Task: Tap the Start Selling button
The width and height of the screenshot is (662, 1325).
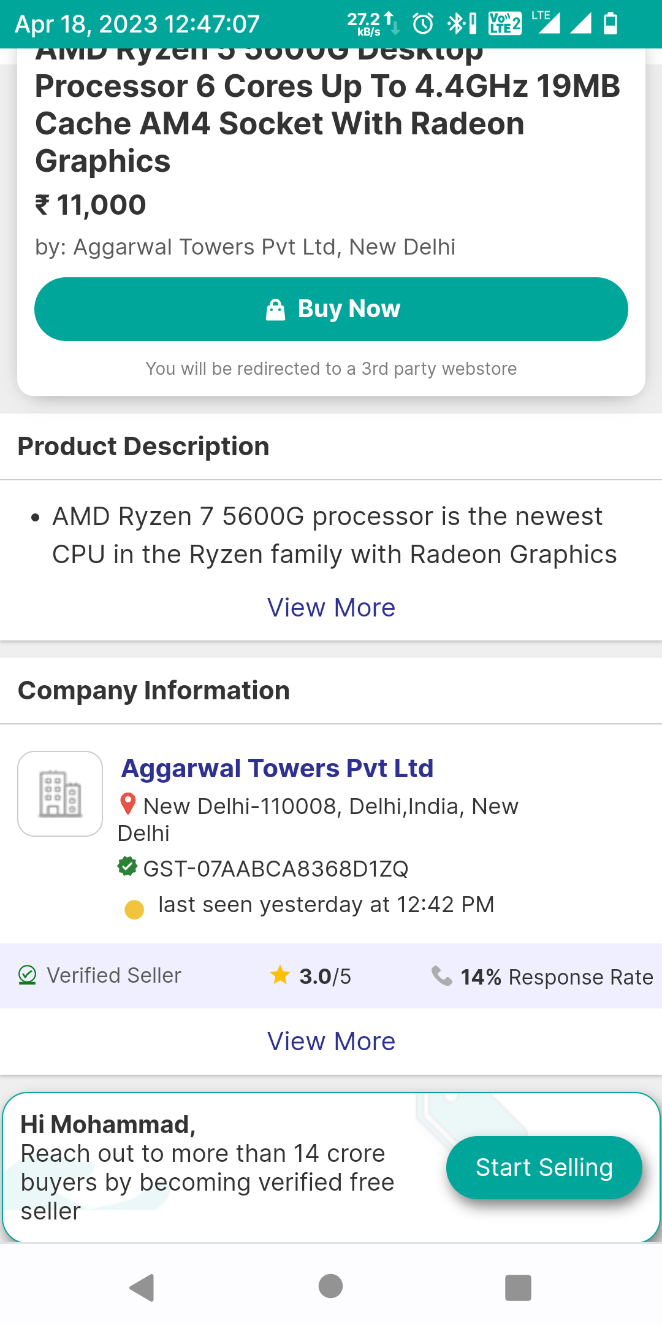Action: [x=543, y=1167]
